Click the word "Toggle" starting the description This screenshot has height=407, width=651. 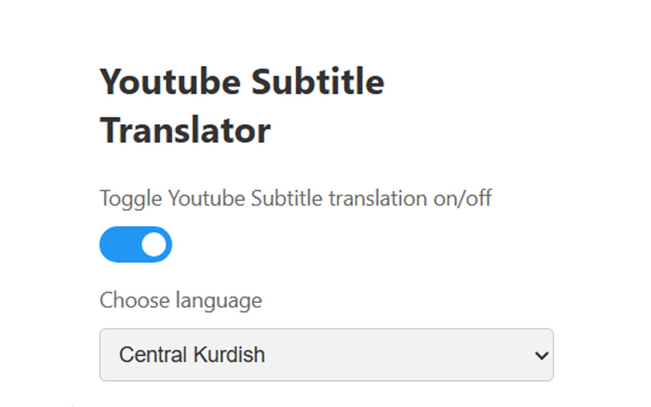coord(131,198)
